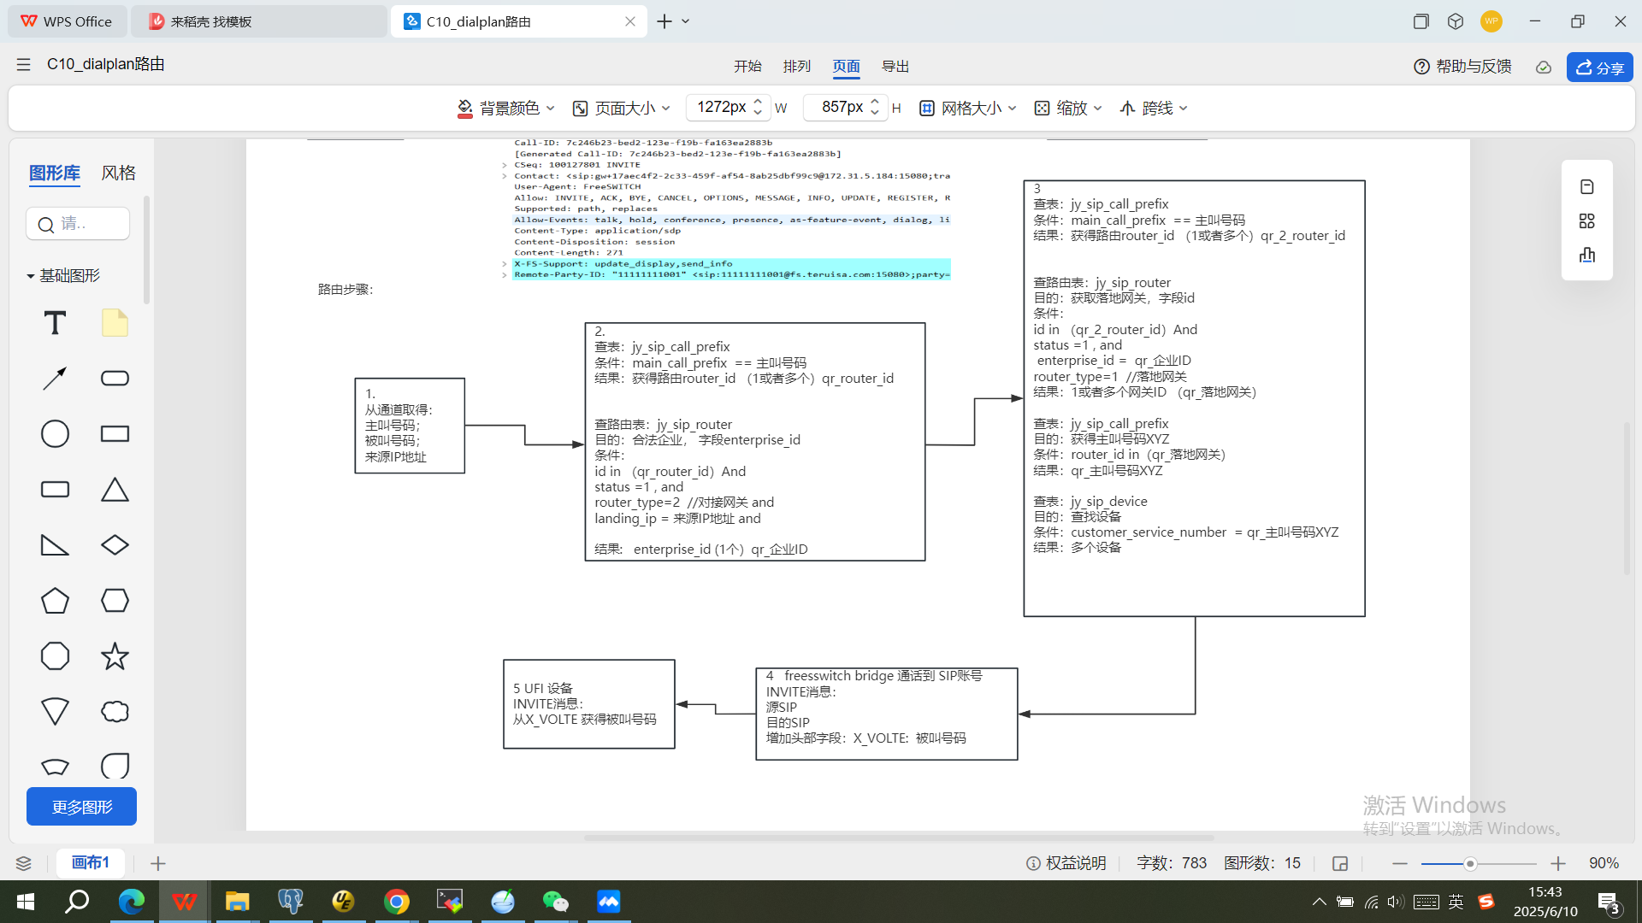1642x923 pixels.
Task: Click the 分享 share button
Action: click(1599, 67)
